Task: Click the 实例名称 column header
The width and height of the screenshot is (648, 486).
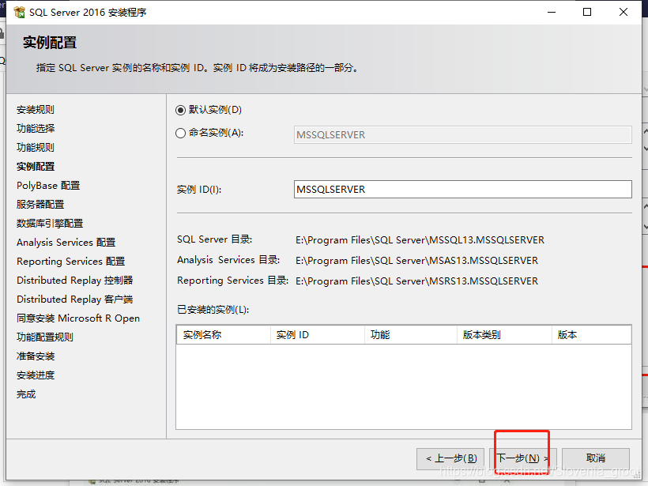Action: tap(224, 335)
